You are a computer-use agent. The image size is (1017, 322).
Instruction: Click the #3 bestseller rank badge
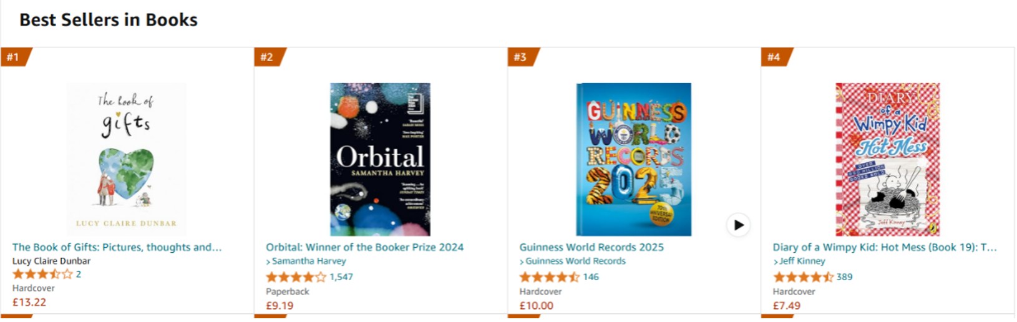pyautogui.click(x=520, y=57)
